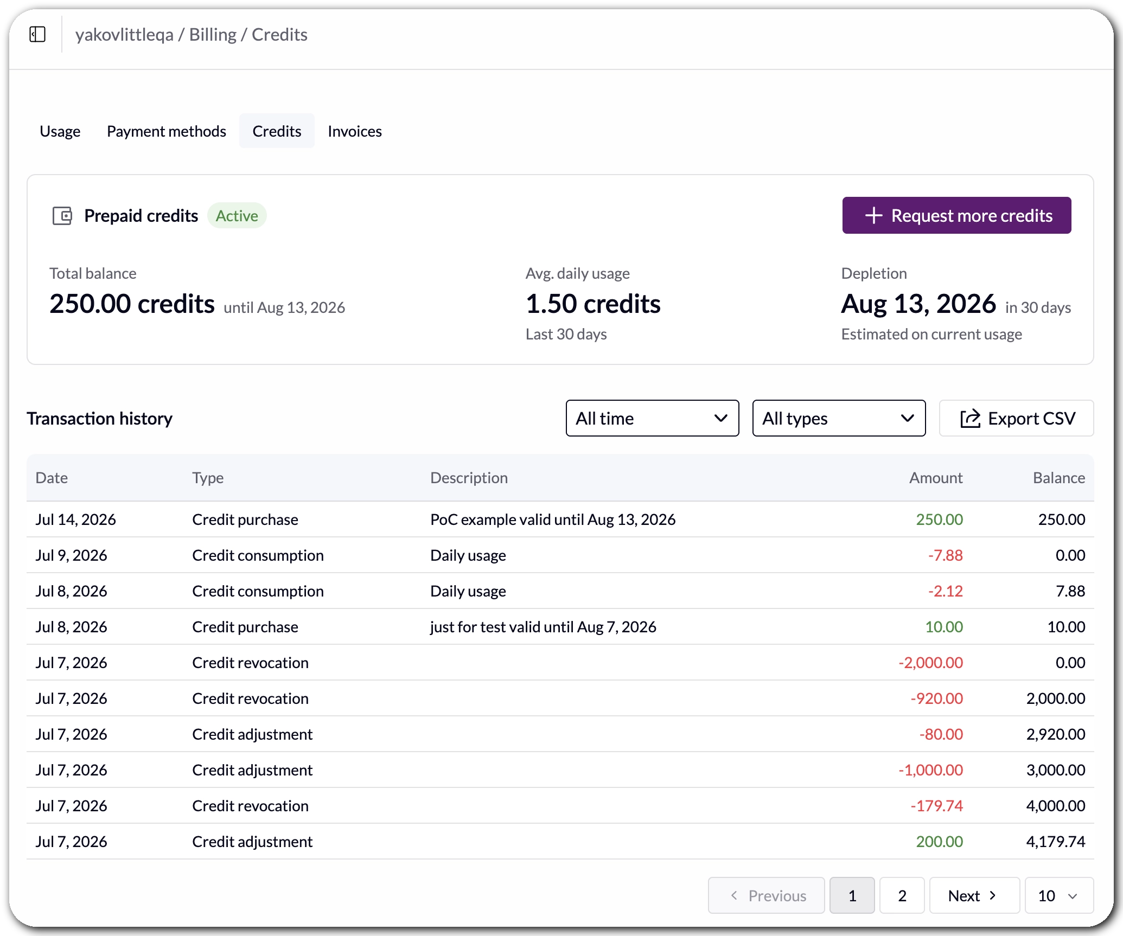Click the export icon in Export CSV
The height and width of the screenshot is (936, 1123).
(x=970, y=418)
